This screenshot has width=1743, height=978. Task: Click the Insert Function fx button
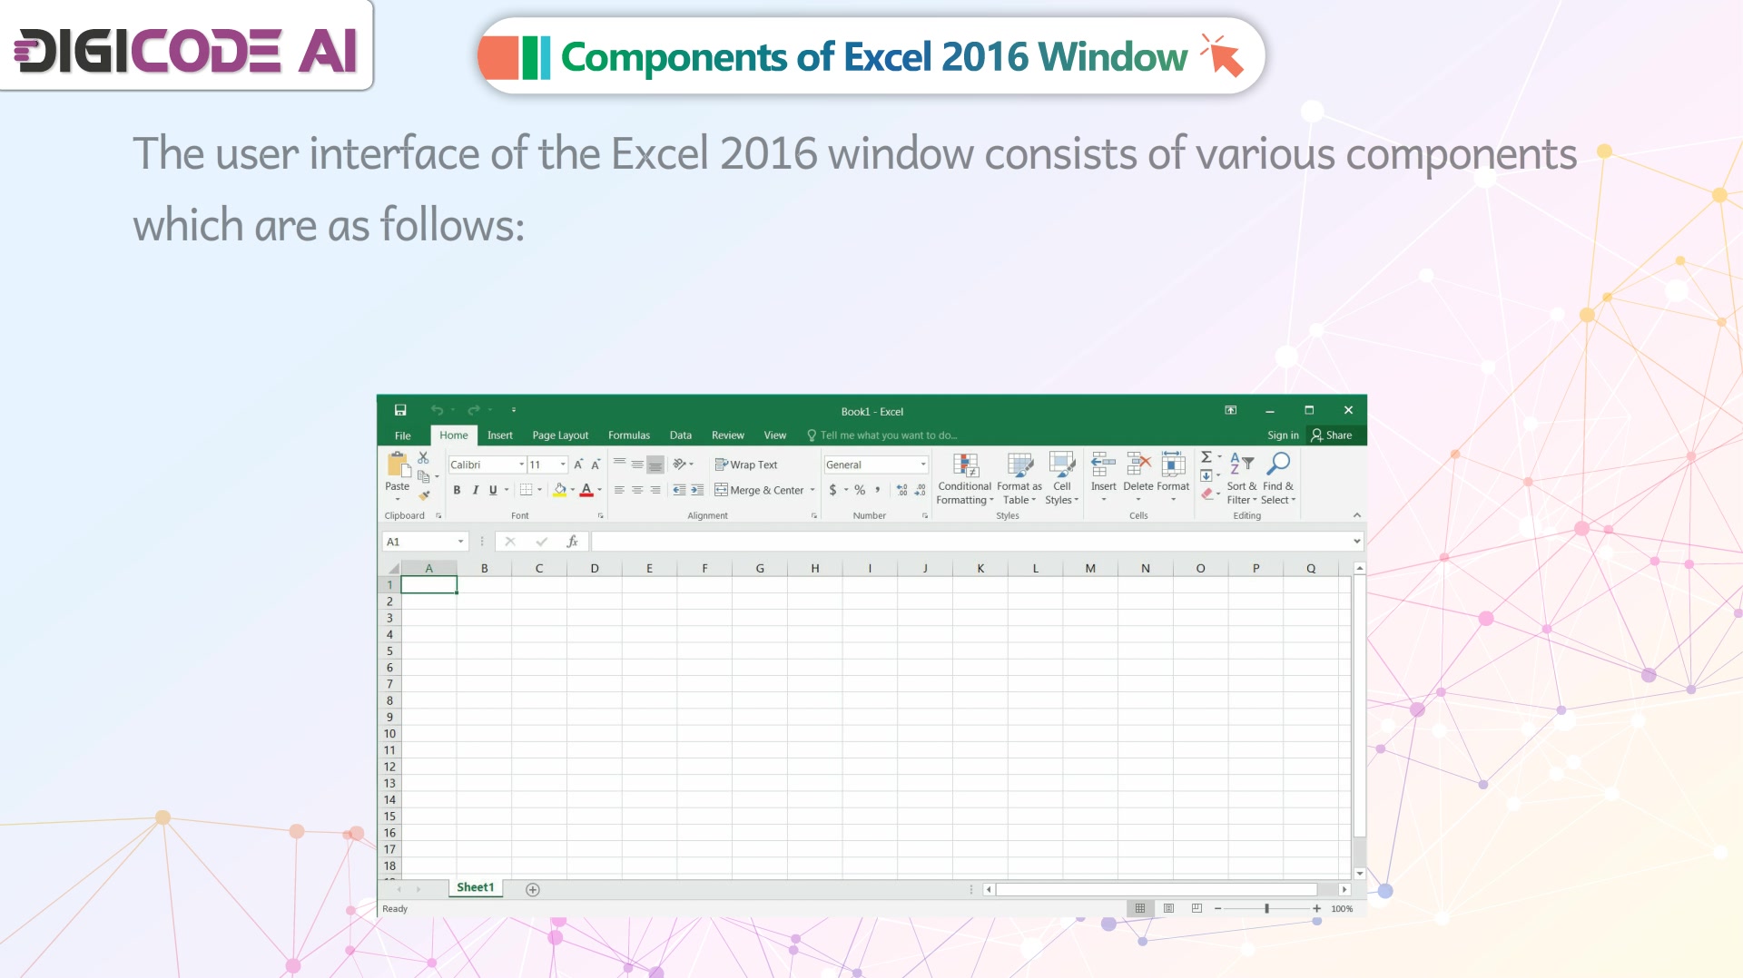tap(572, 542)
